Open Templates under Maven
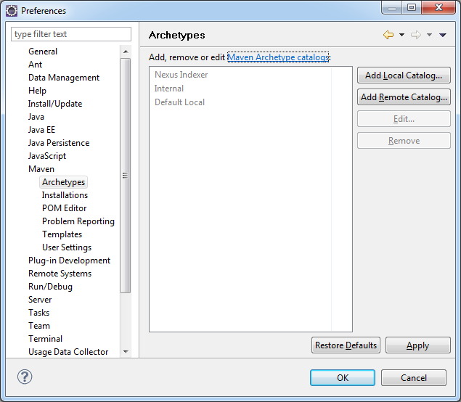Image resolution: width=461 pixels, height=402 pixels. pos(62,234)
